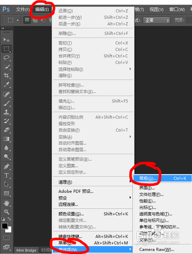
Task: Open 文件处理(F) preferences
Action: pos(163,195)
